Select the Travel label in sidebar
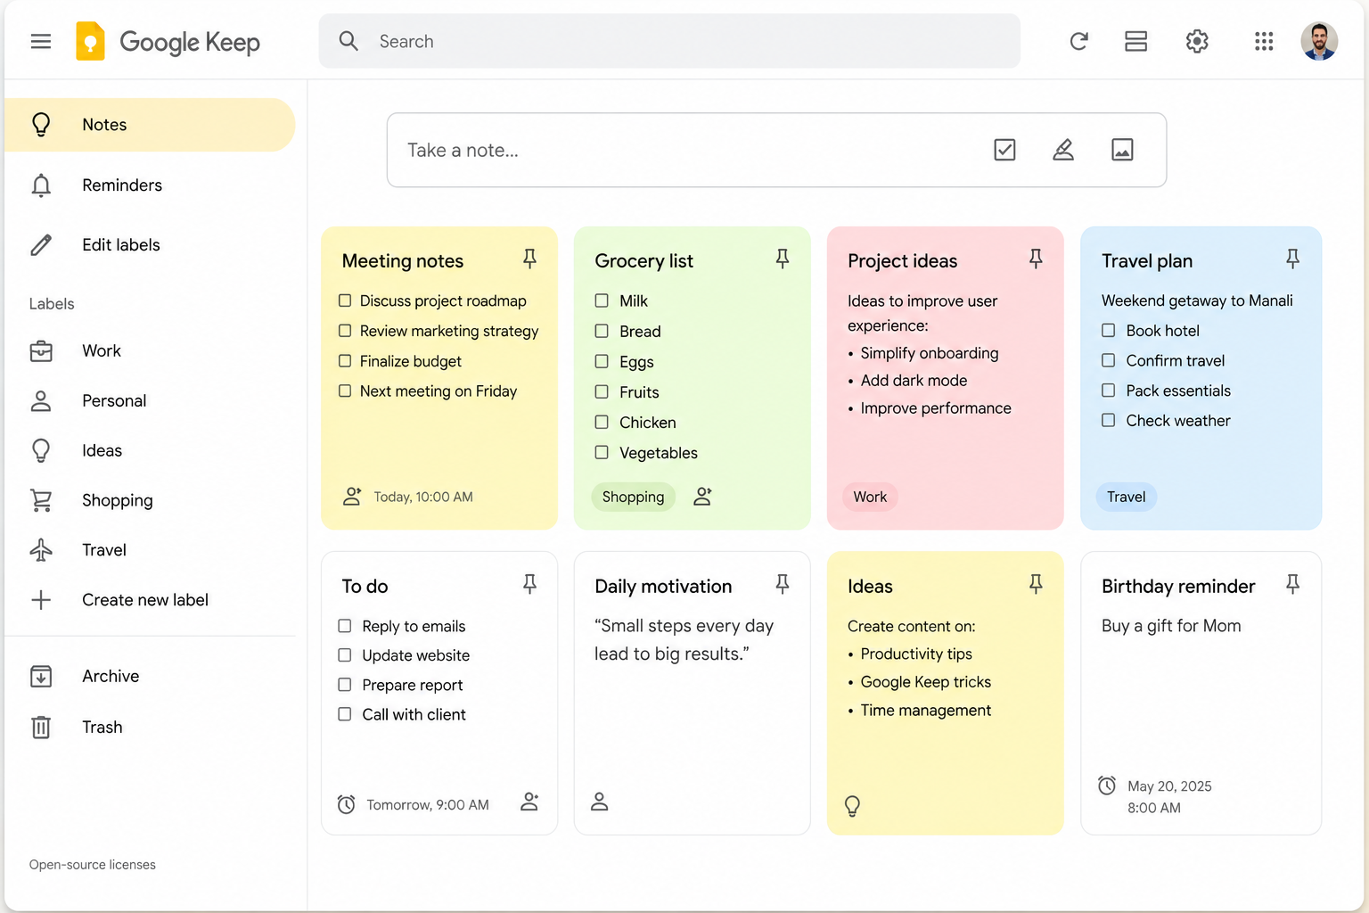 tap(150, 550)
